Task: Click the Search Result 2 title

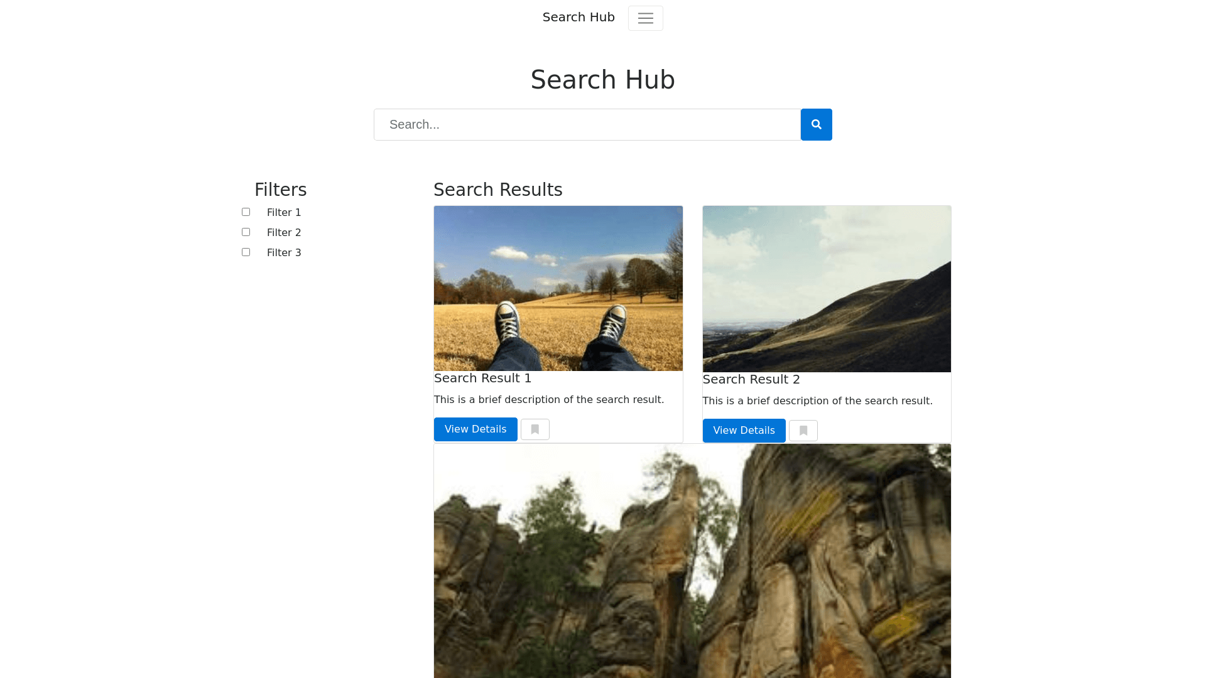Action: [x=751, y=379]
